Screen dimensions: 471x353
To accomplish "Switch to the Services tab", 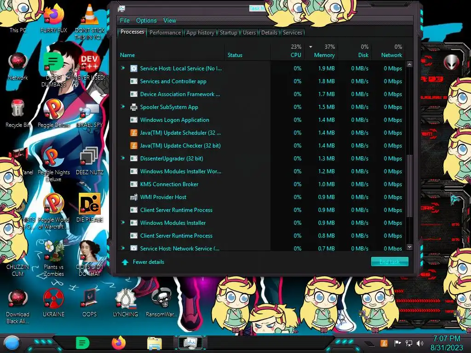I will tap(292, 33).
